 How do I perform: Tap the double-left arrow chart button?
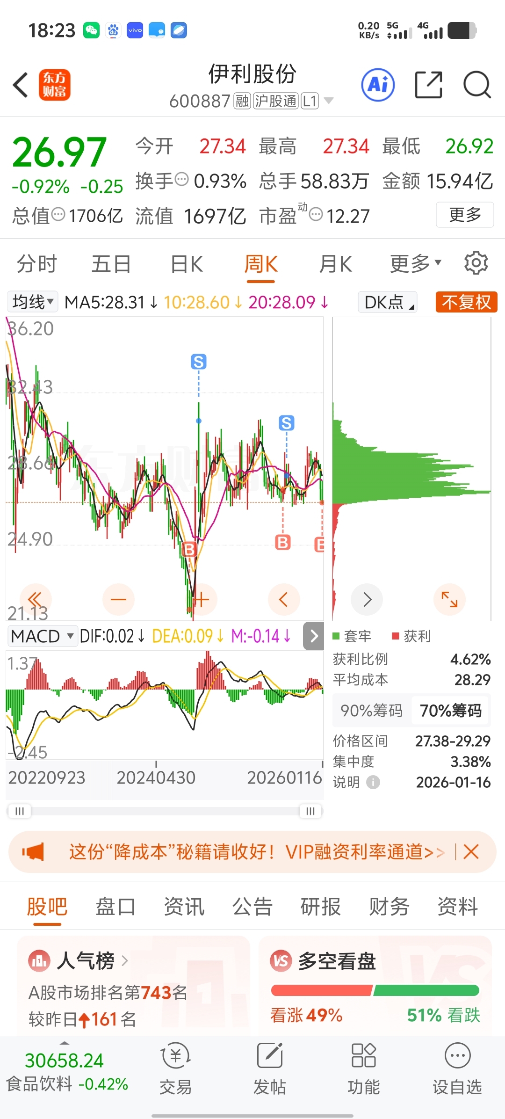(x=36, y=599)
